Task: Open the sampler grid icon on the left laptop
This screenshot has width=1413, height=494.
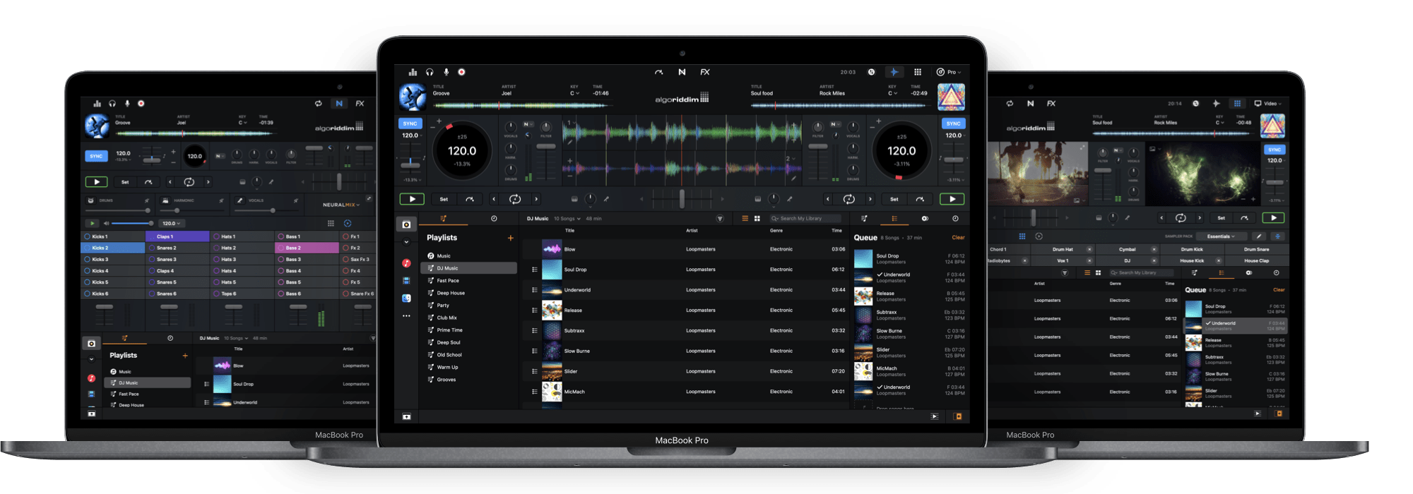Action: [x=331, y=223]
